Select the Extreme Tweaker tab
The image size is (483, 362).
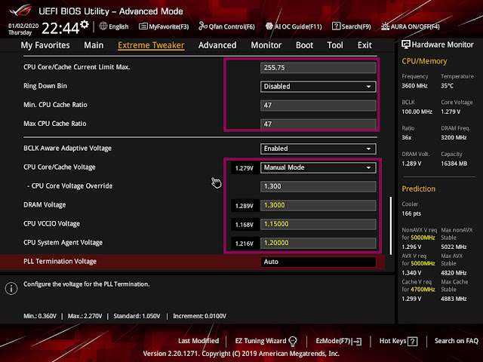point(151,45)
